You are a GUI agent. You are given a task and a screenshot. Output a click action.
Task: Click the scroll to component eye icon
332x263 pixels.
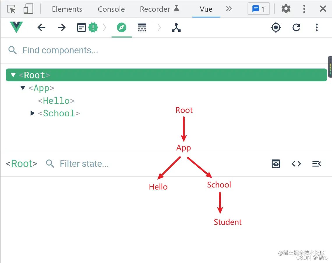276,164
